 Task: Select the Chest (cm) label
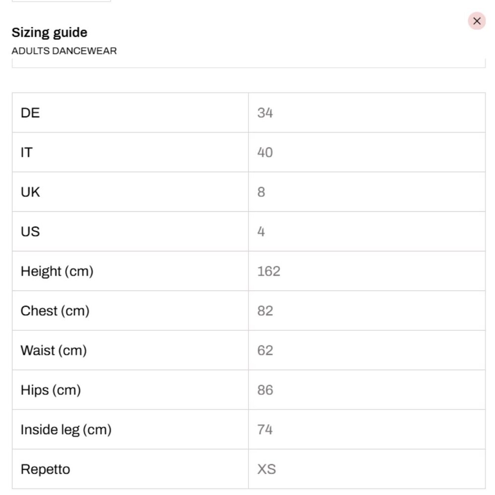click(55, 311)
